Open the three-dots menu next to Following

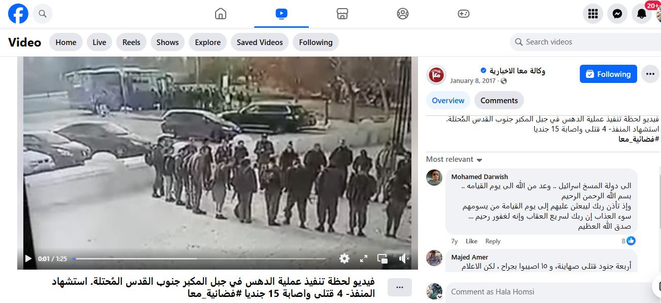(650, 74)
